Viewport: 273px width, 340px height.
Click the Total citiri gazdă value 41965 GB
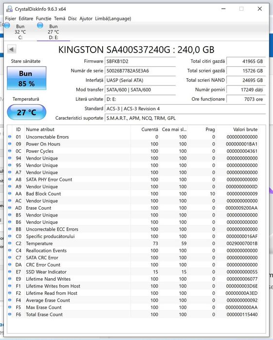pos(246,61)
